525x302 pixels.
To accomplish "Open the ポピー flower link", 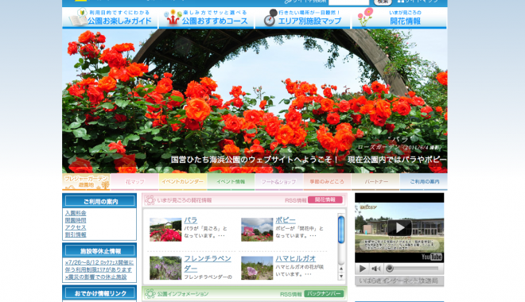I will (x=286, y=220).
